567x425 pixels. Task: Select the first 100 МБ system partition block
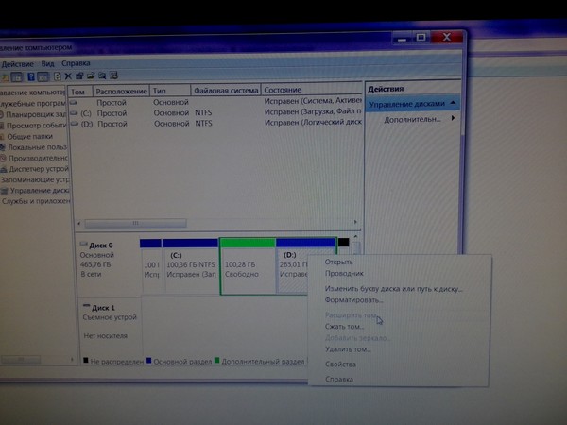pos(151,266)
